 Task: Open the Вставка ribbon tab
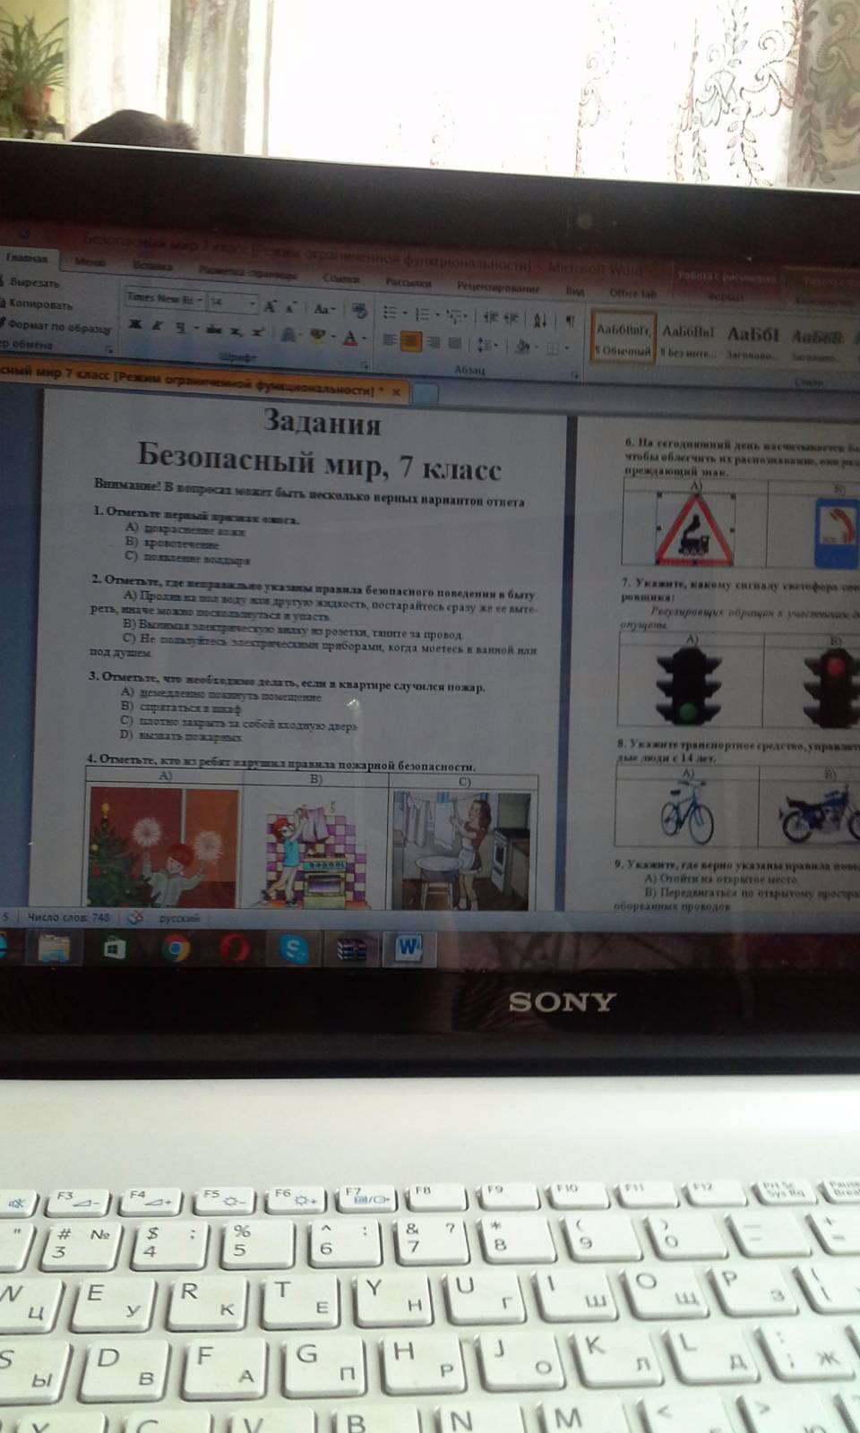[x=152, y=266]
